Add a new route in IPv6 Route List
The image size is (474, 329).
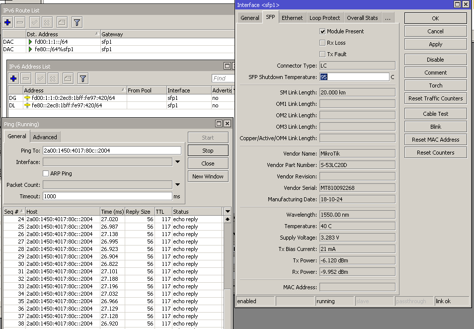coord(8,22)
